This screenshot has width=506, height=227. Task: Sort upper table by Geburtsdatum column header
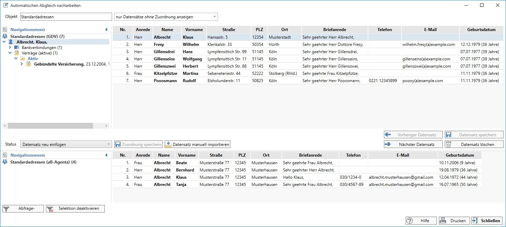click(x=481, y=30)
